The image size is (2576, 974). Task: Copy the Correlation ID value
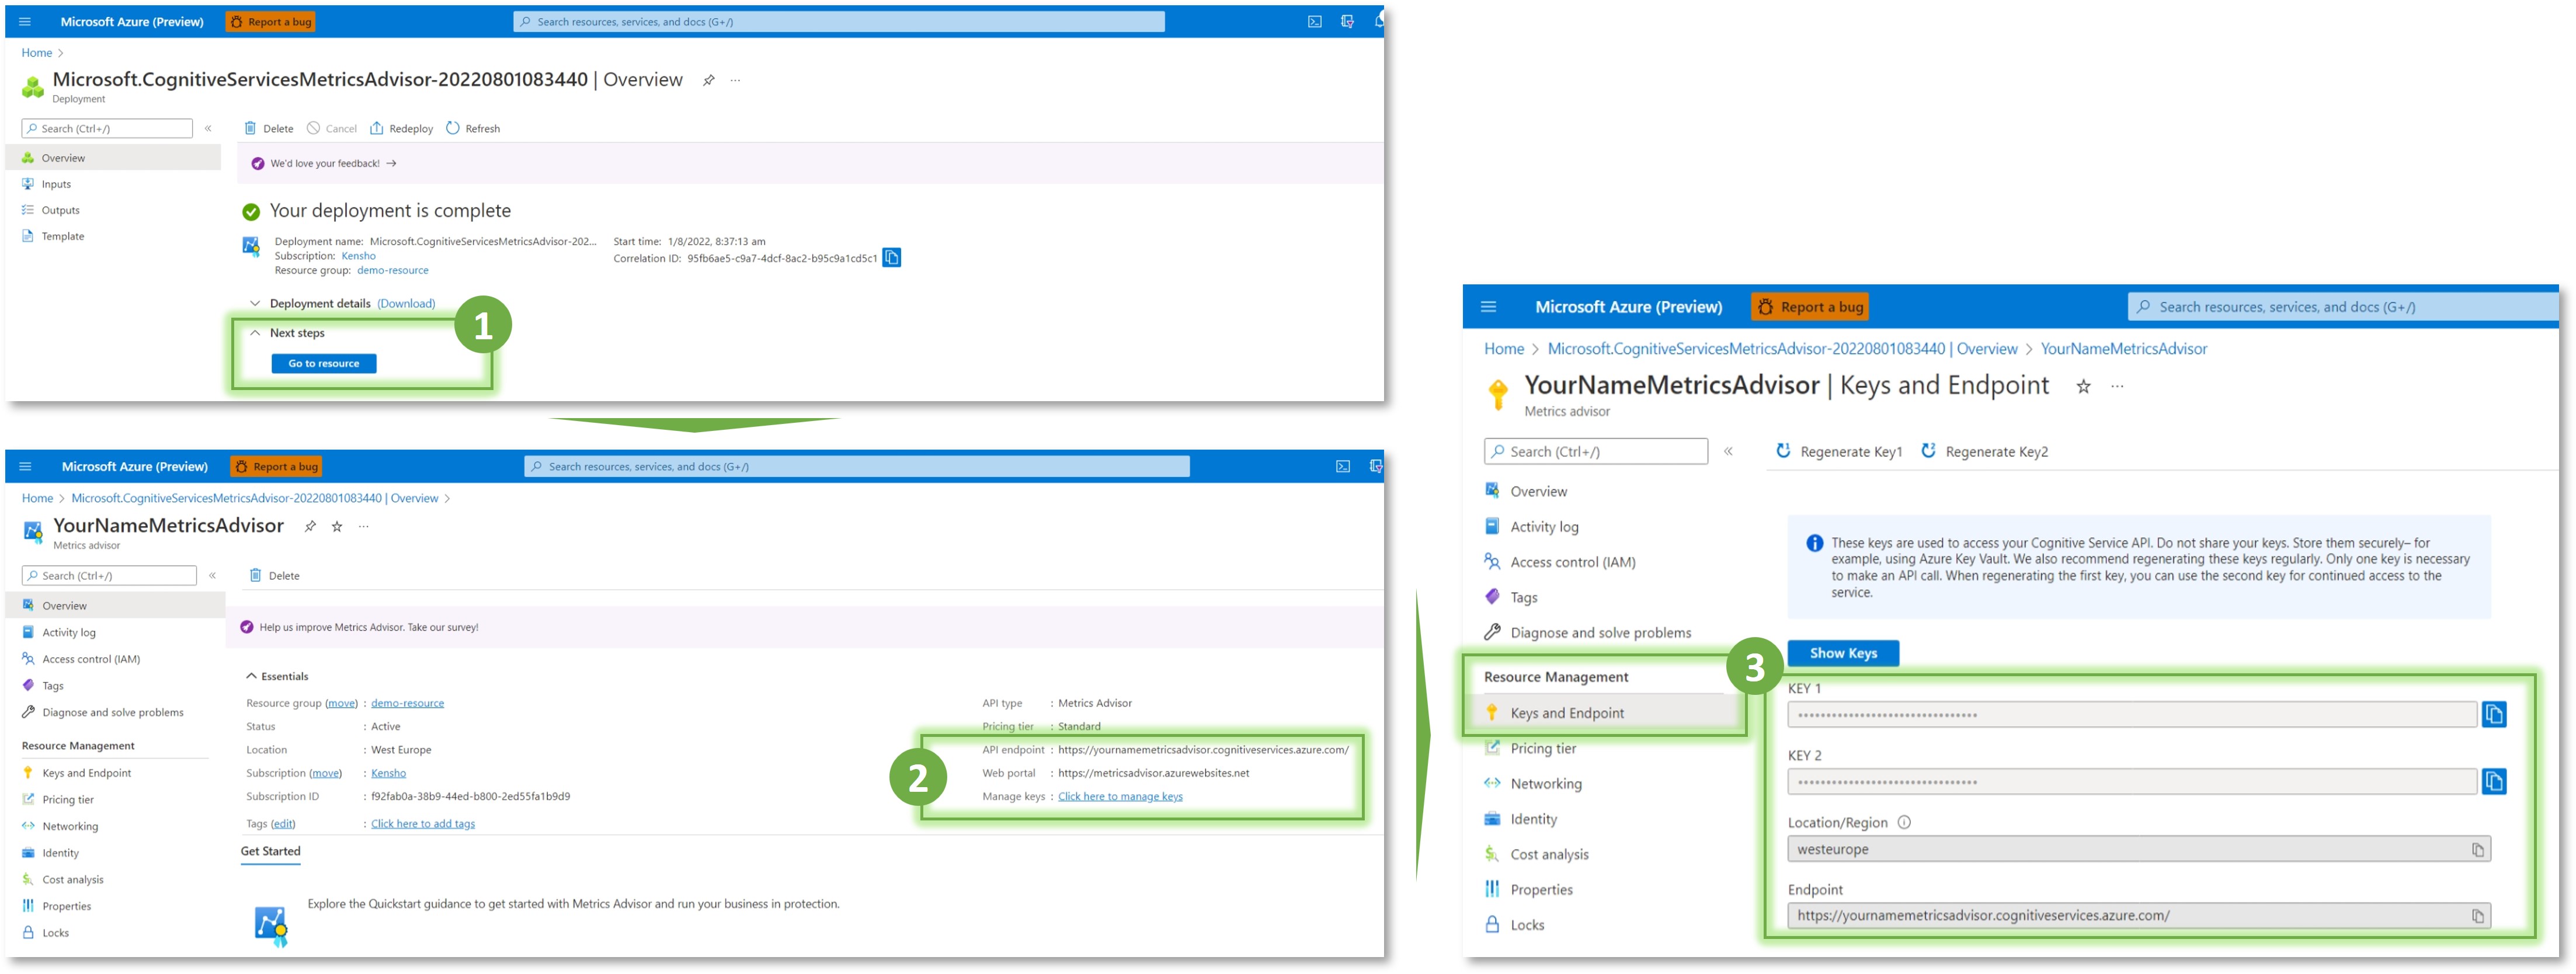[x=891, y=258]
